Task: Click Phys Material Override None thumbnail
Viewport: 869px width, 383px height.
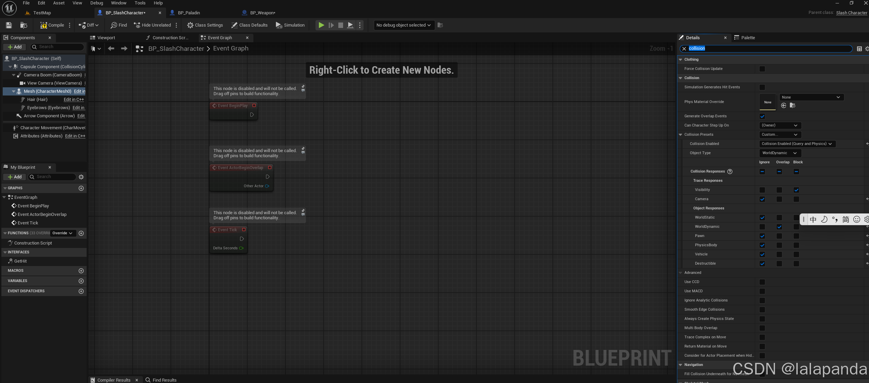Action: click(767, 102)
